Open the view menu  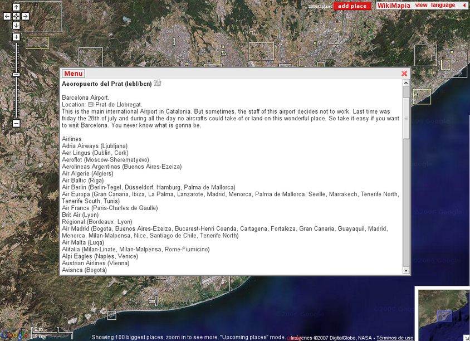tap(421, 6)
